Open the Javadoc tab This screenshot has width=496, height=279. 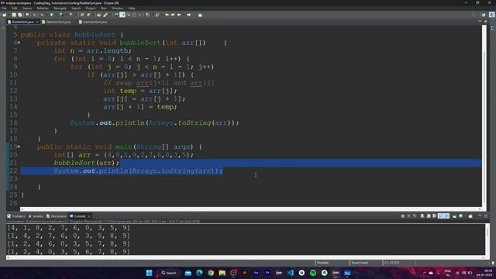36,216
